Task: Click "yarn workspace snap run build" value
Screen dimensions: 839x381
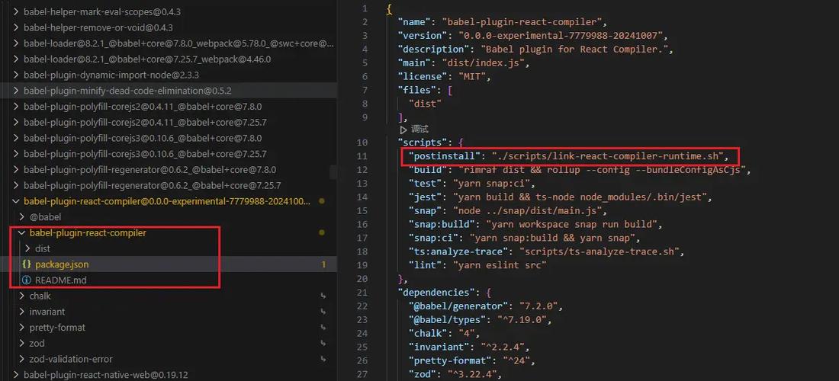Action: pyautogui.click(x=571, y=225)
